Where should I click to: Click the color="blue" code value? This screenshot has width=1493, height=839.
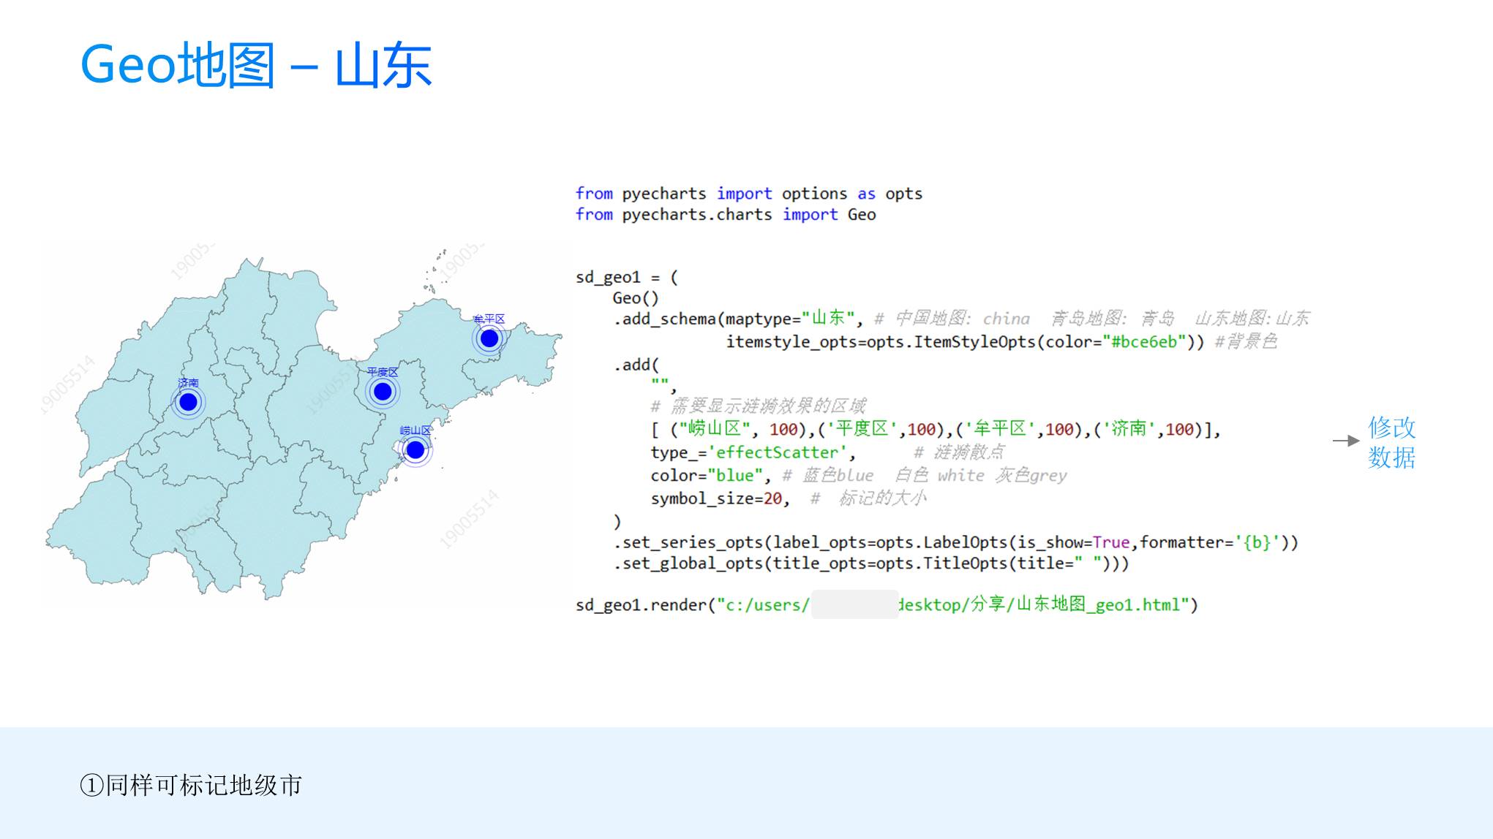click(x=734, y=476)
